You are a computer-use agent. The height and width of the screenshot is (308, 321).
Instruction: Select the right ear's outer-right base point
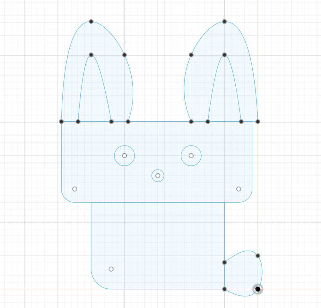point(258,122)
